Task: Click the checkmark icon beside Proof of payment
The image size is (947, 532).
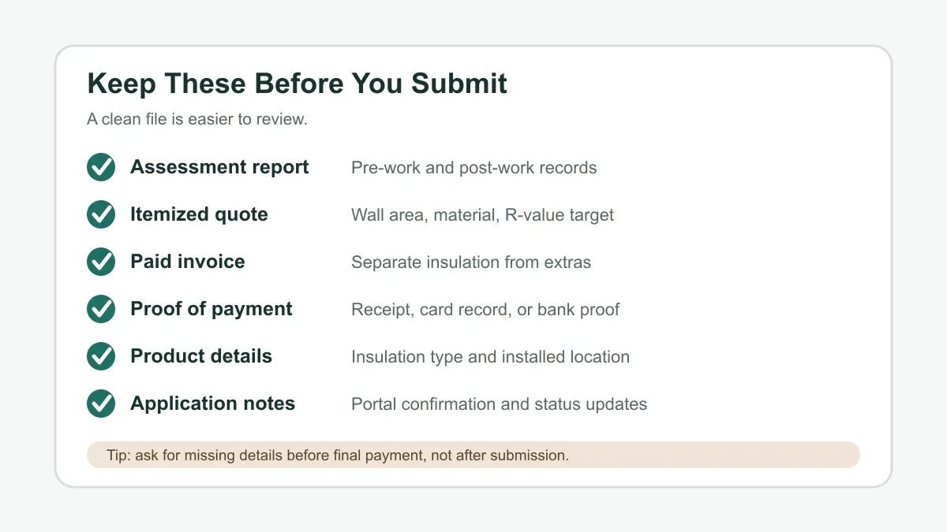Action: click(x=101, y=309)
